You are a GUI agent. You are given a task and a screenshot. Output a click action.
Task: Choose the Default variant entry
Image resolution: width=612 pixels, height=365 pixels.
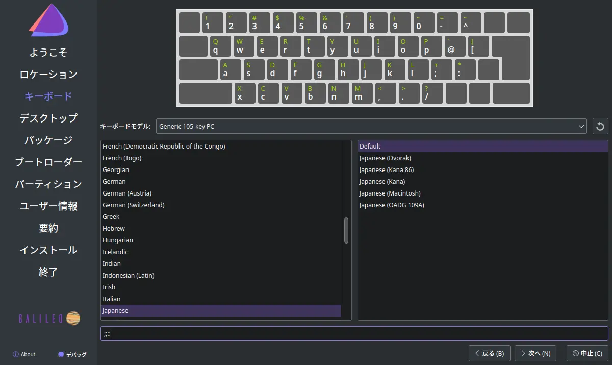[370, 147]
